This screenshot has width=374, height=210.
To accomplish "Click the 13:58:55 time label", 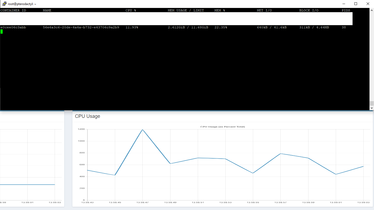I will tap(253, 203).
